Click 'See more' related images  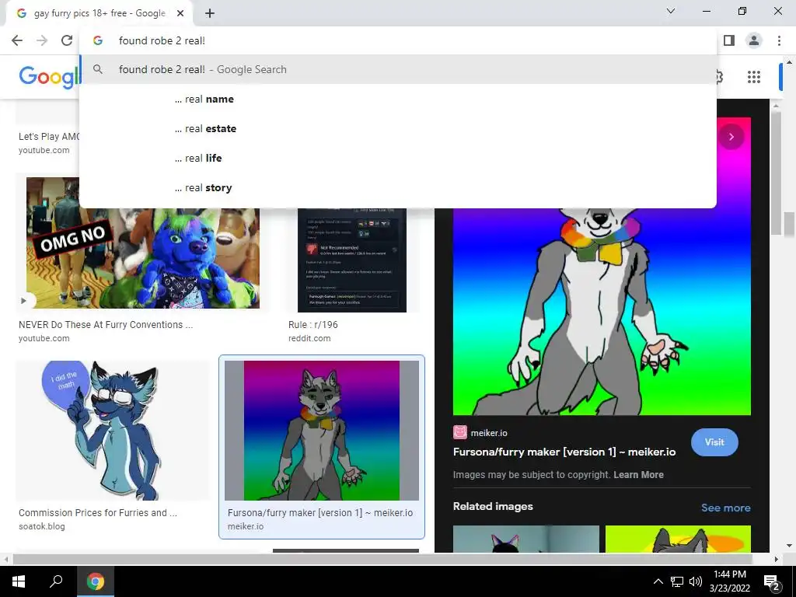coord(725,508)
